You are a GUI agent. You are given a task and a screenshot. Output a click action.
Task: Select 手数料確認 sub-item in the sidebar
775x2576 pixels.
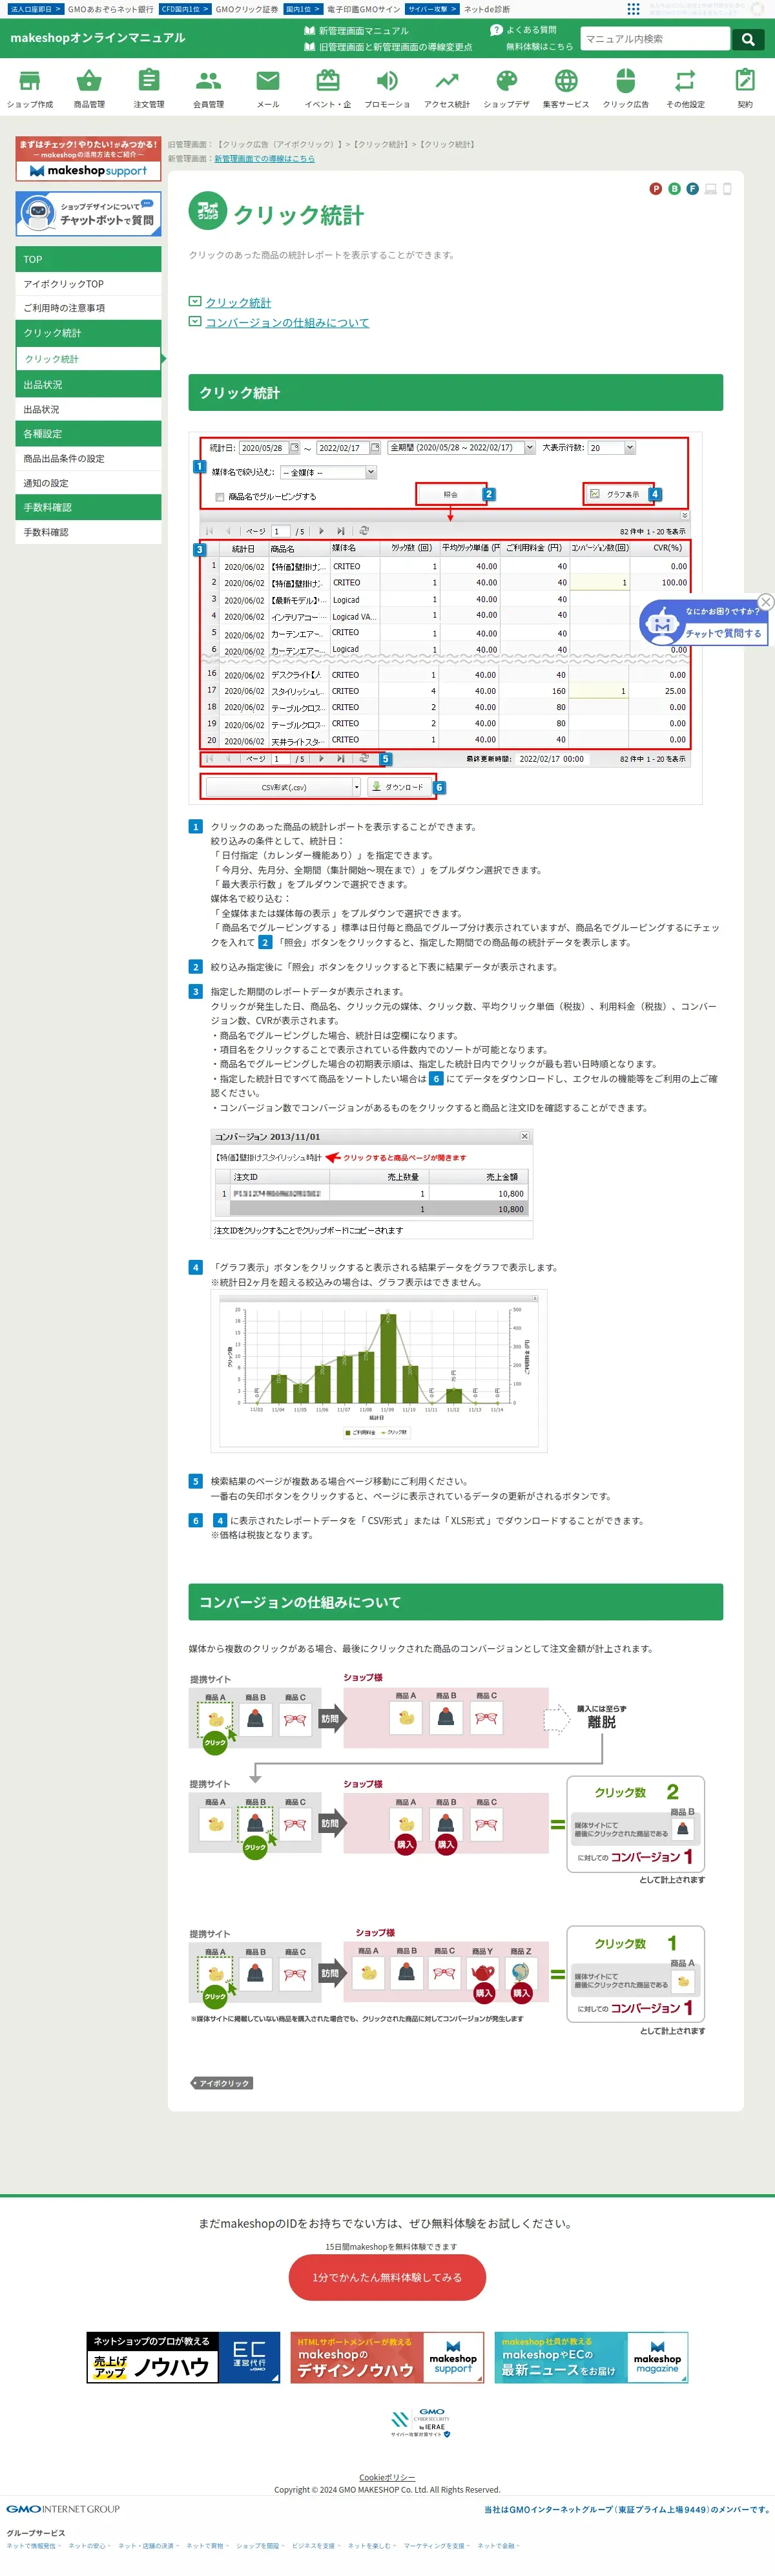(88, 532)
